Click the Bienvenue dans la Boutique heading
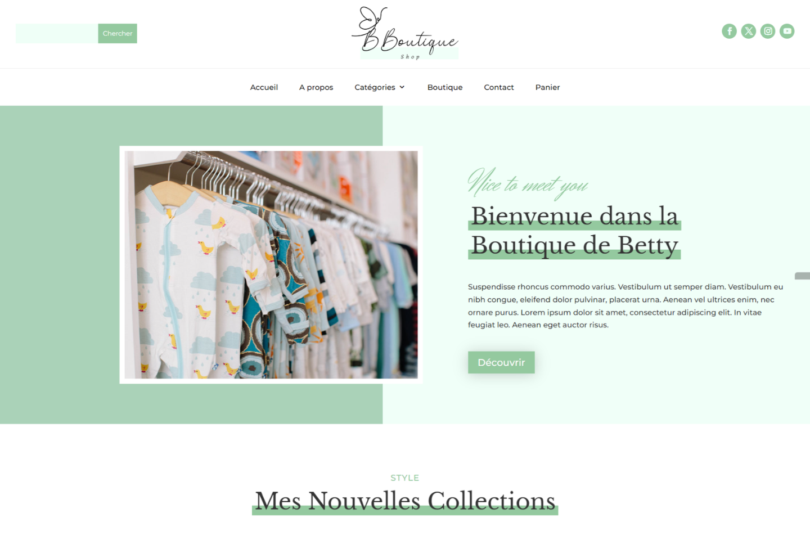Screen dimensions: 810x540 pyautogui.click(x=574, y=231)
